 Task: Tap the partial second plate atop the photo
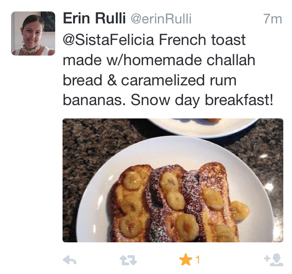click(x=202, y=125)
